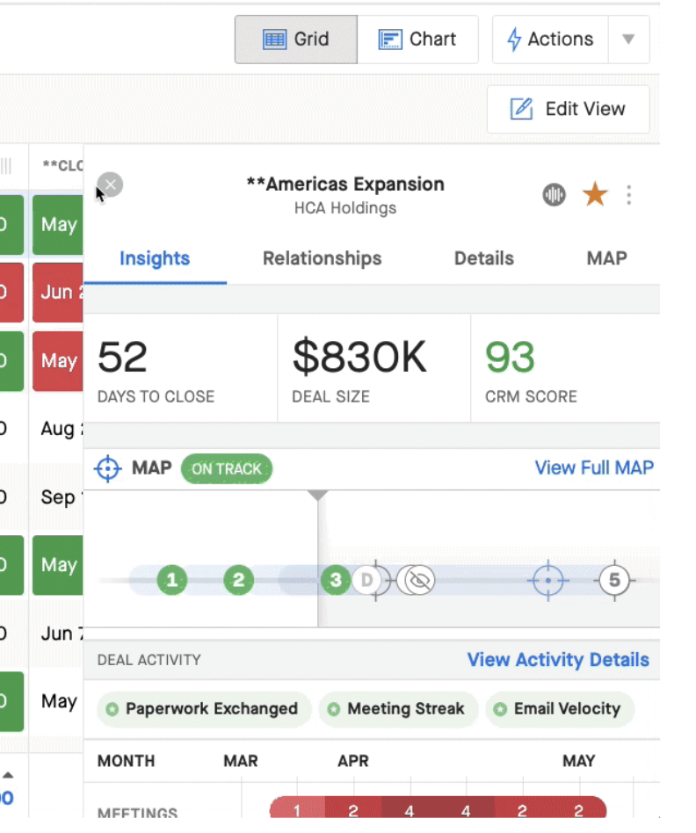Open View Activity Details link
This screenshot has width=696, height=833.
click(558, 660)
